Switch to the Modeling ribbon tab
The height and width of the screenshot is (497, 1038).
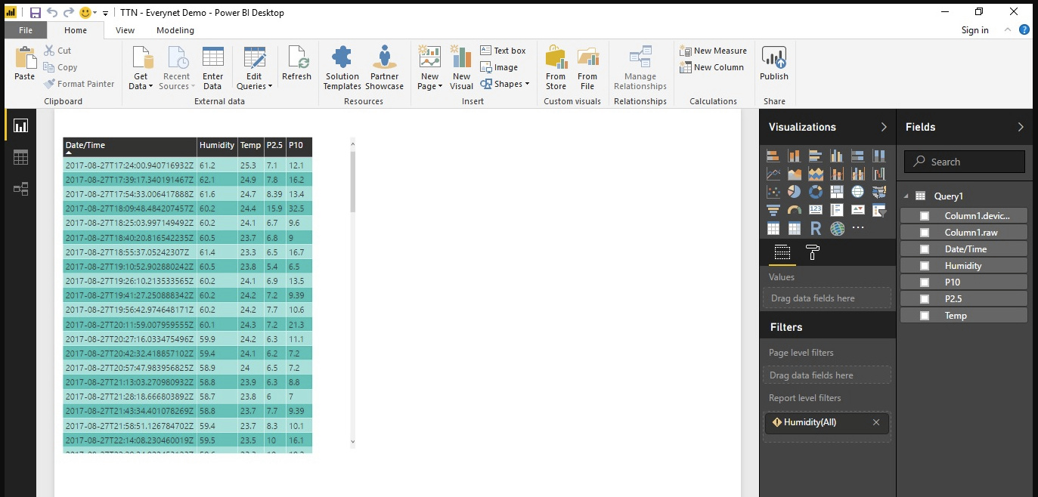click(x=175, y=30)
